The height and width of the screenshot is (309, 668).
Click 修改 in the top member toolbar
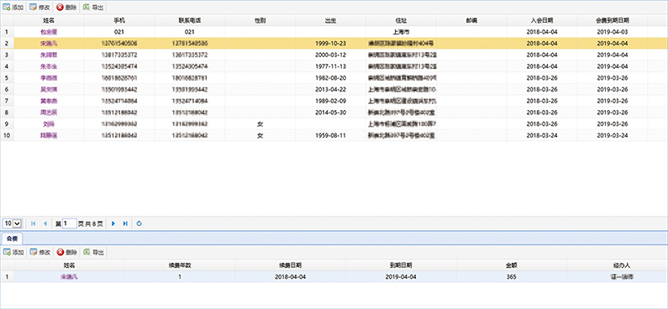pyautogui.click(x=40, y=8)
